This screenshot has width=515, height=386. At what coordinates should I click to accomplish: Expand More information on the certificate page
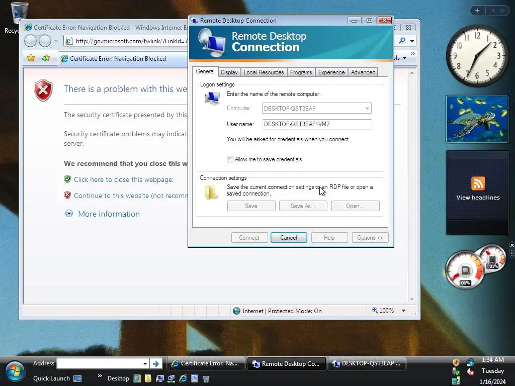(109, 214)
